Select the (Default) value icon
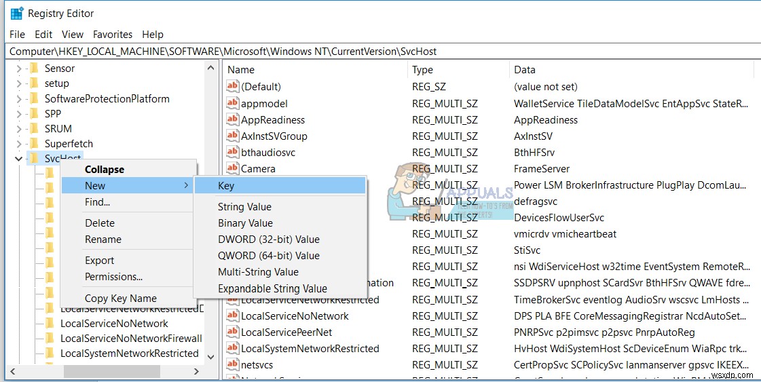Viewport: 761px width, 382px height. 233,86
